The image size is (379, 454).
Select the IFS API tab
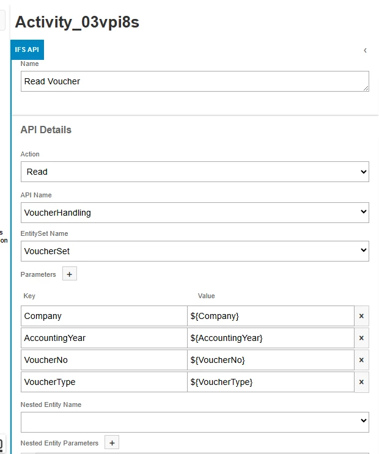28,49
